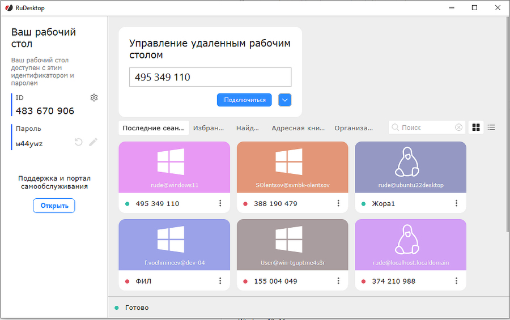Click the Поиск search field

coord(427,127)
